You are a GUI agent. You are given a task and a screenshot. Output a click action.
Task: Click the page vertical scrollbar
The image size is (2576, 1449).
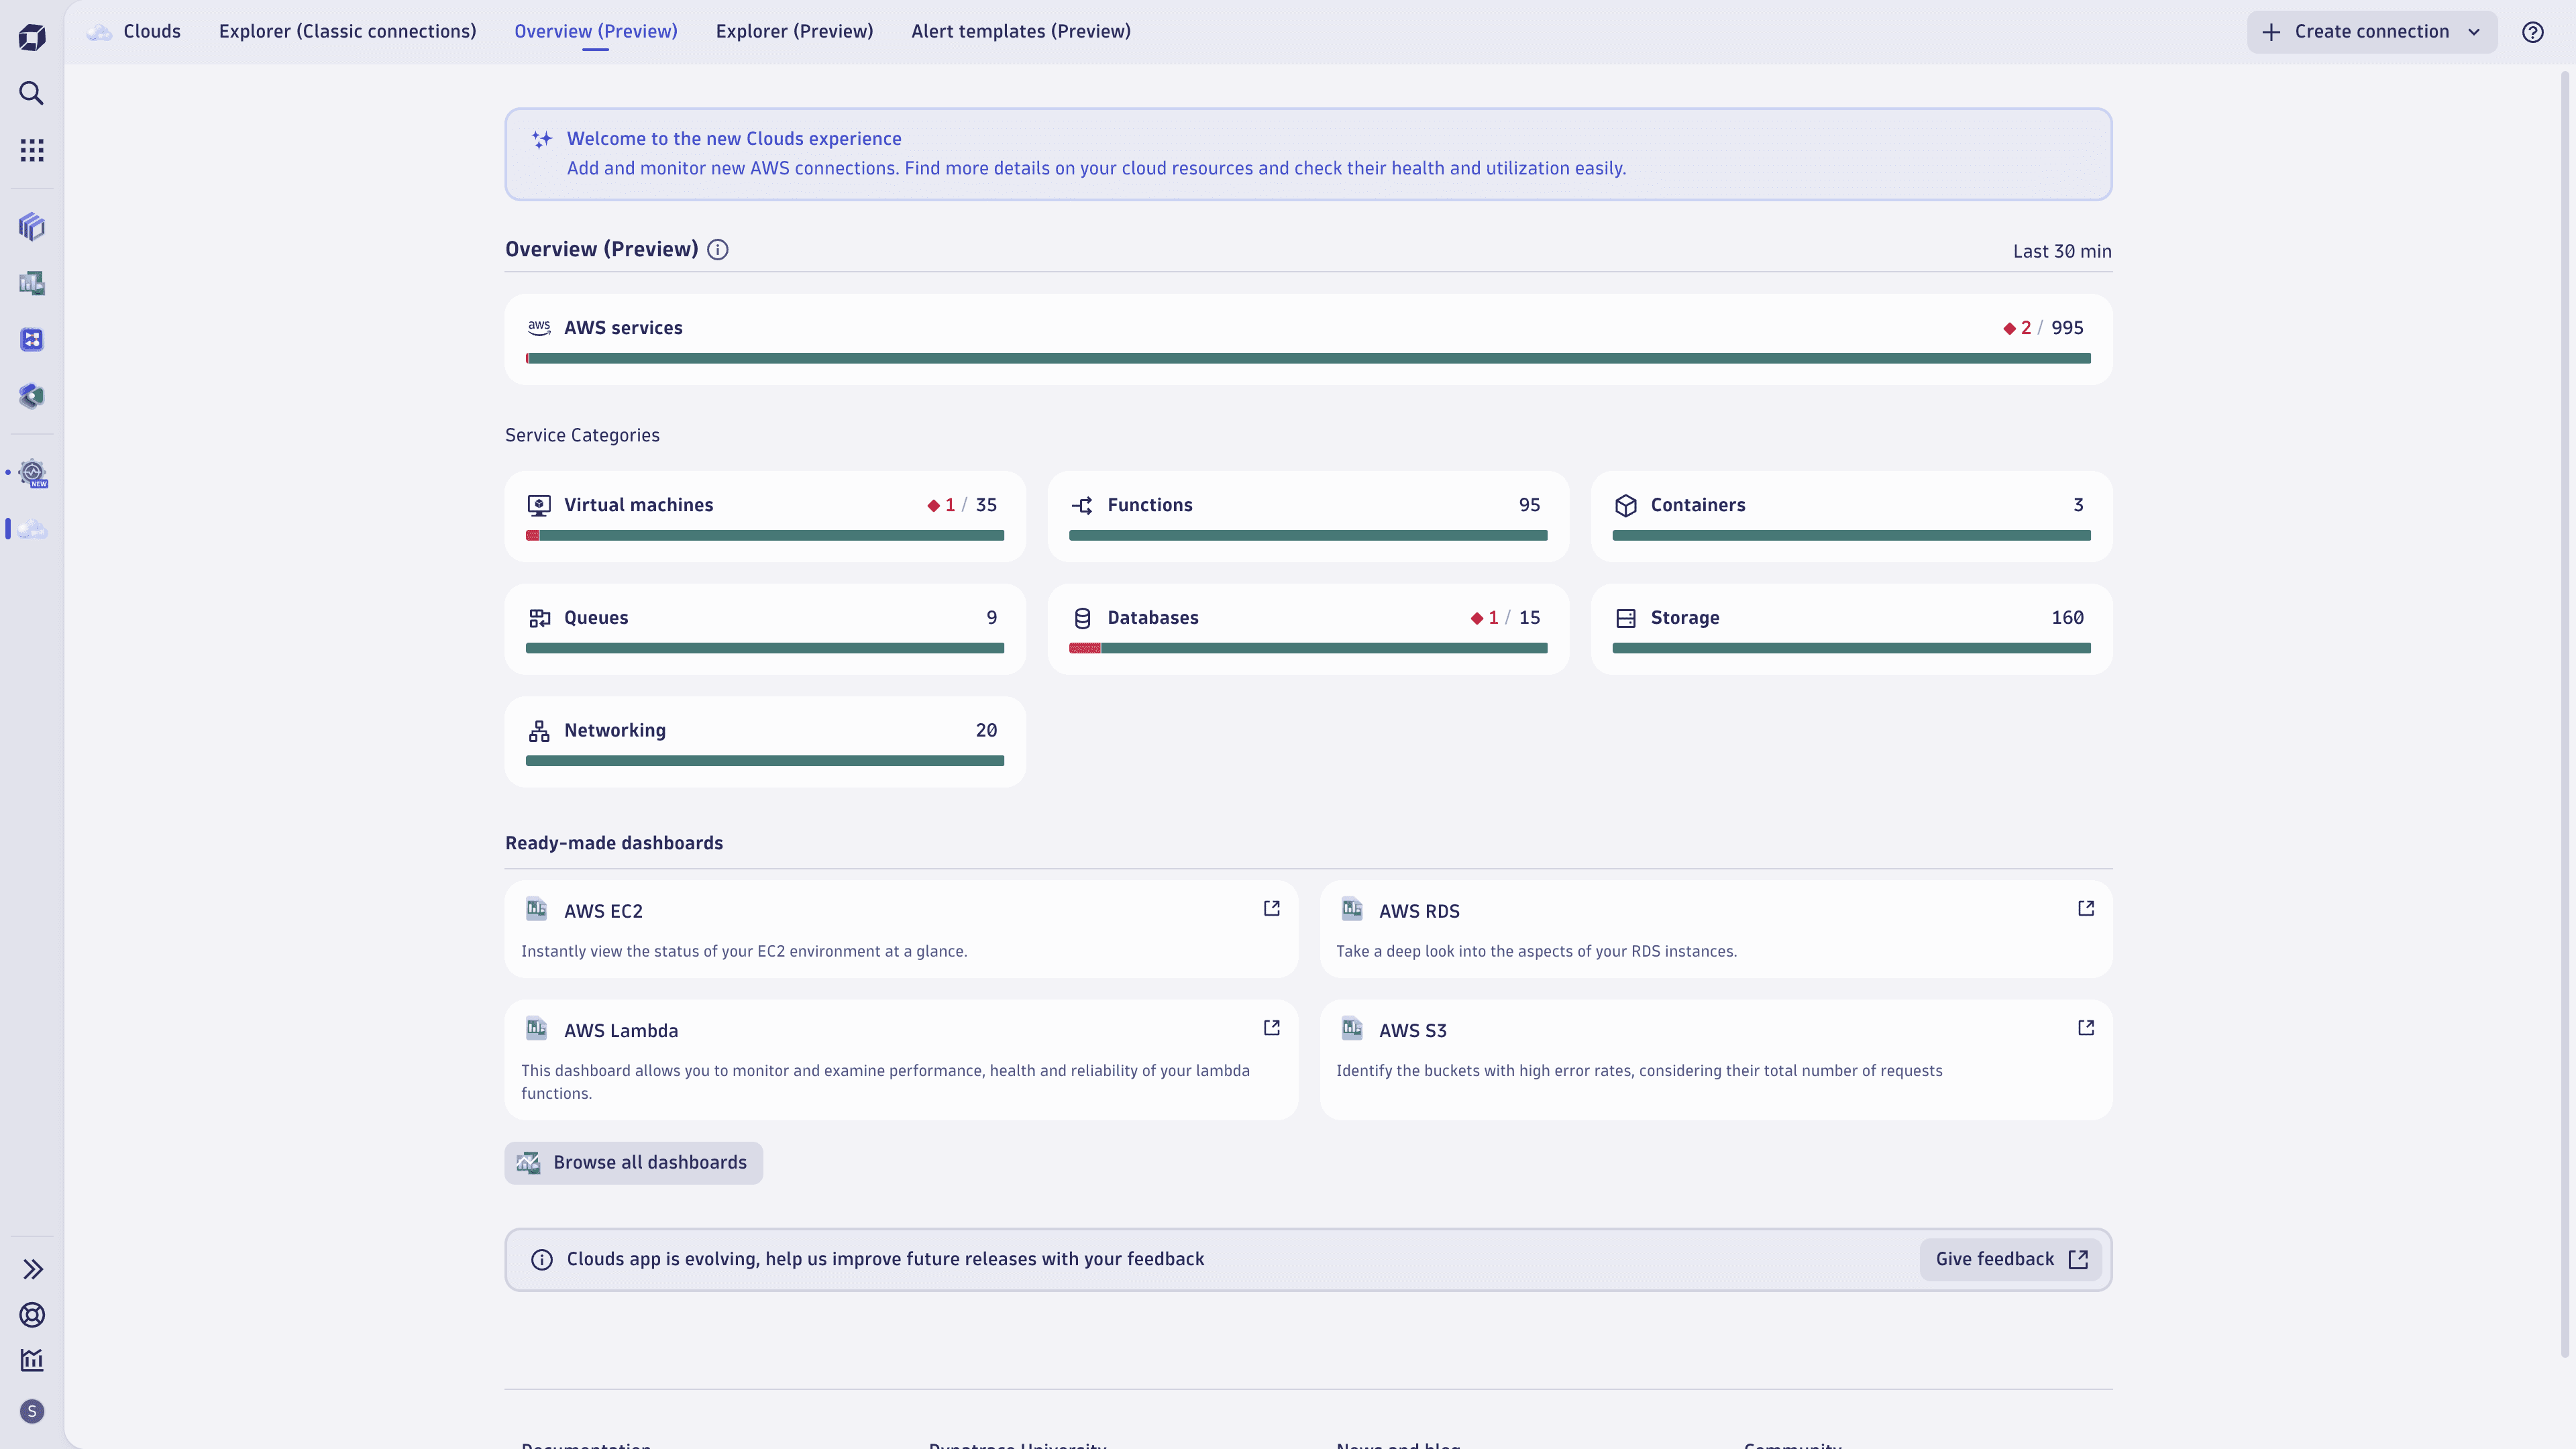pos(2566,714)
